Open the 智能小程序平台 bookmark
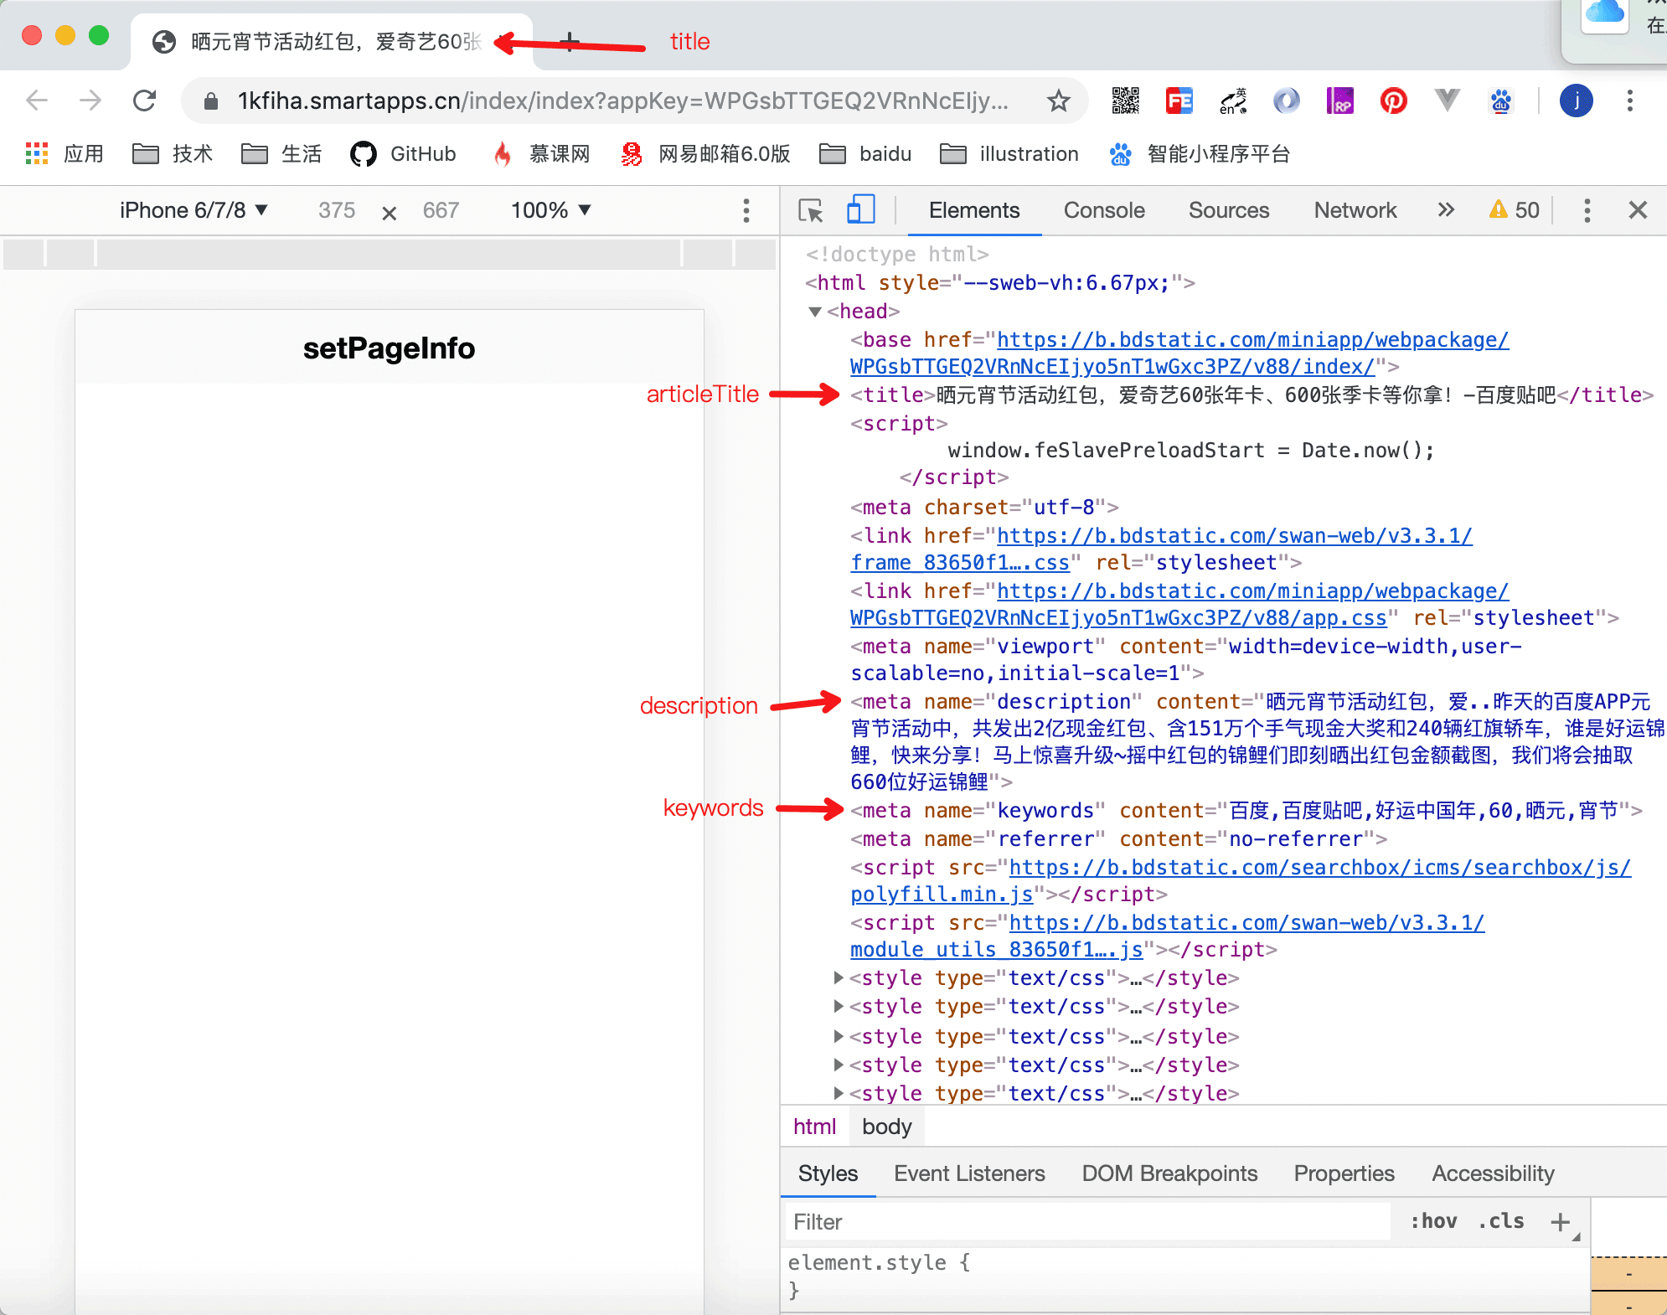Image resolution: width=1667 pixels, height=1315 pixels. pos(1200,154)
